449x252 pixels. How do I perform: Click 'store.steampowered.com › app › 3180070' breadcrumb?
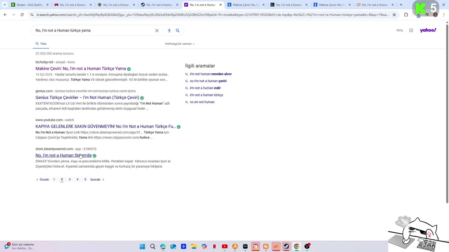(66, 149)
